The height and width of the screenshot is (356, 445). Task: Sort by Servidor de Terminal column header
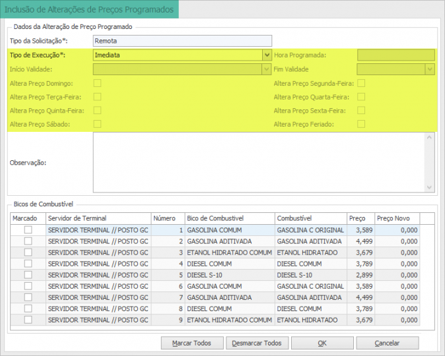click(98, 218)
